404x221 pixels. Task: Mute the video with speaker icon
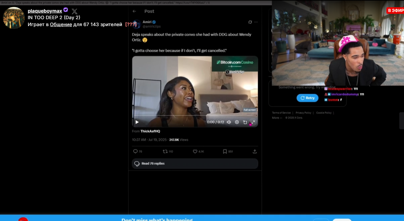(x=229, y=122)
